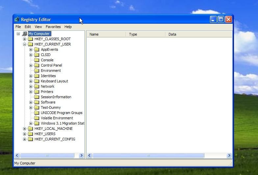Click the My Computer icon in tree
This screenshot has height=175, width=258.
(x=24, y=34)
